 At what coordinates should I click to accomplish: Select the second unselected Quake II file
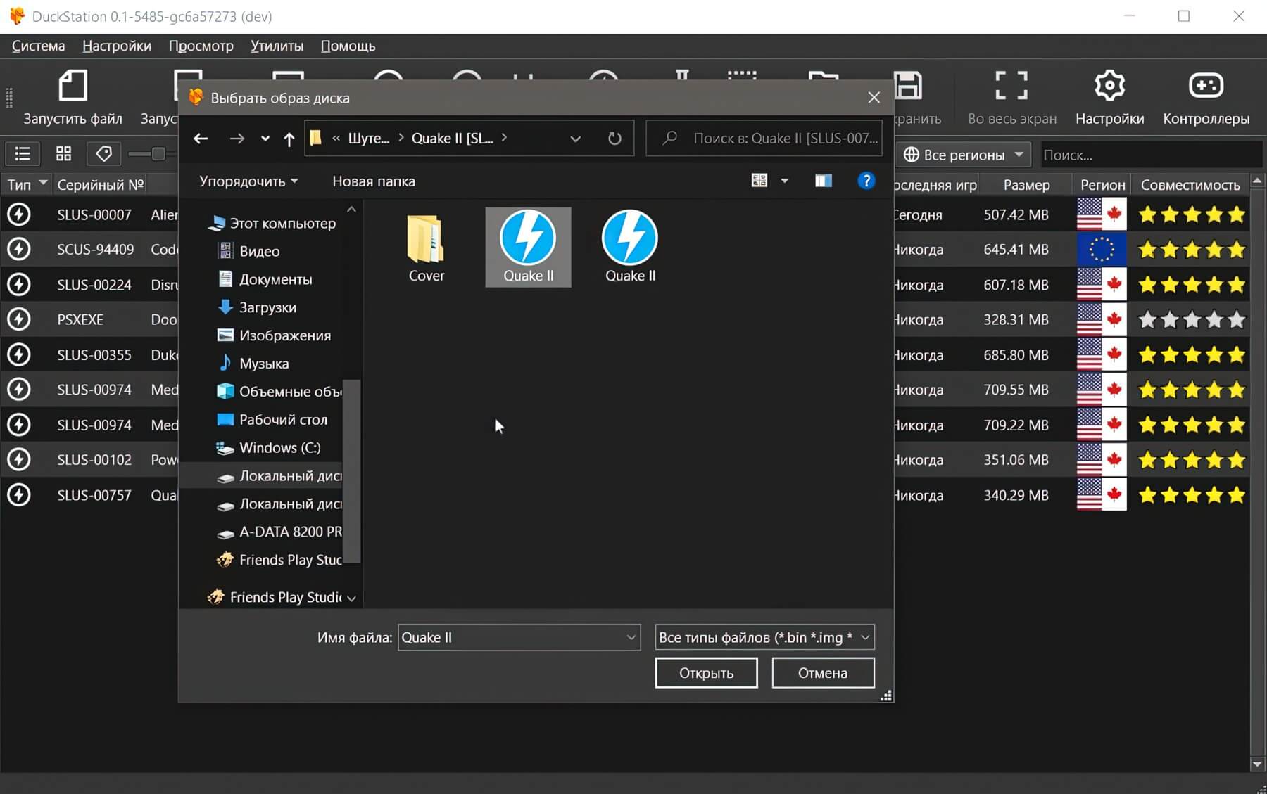pos(630,248)
